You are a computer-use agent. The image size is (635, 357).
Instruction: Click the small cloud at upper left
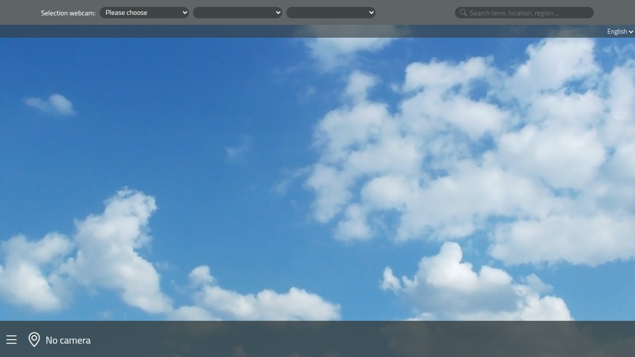tap(51, 104)
